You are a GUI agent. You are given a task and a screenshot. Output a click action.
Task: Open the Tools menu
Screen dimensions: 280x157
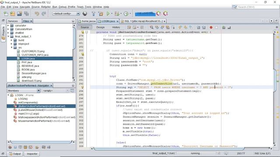[x=88, y=7]
